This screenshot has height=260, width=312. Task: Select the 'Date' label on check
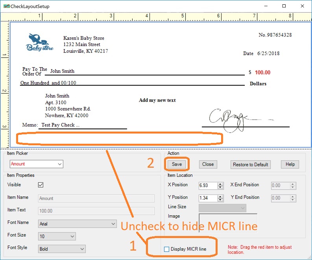pos(248,53)
